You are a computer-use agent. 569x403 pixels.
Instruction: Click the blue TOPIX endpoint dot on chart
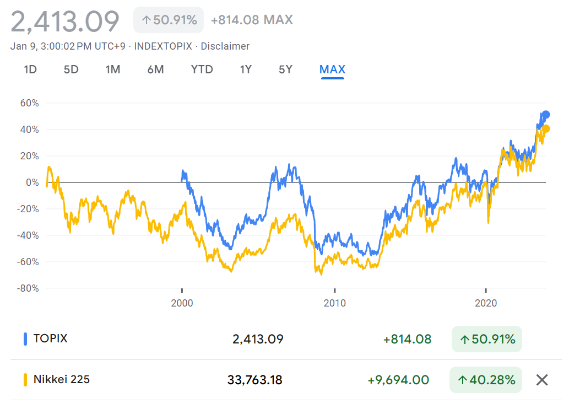click(546, 115)
